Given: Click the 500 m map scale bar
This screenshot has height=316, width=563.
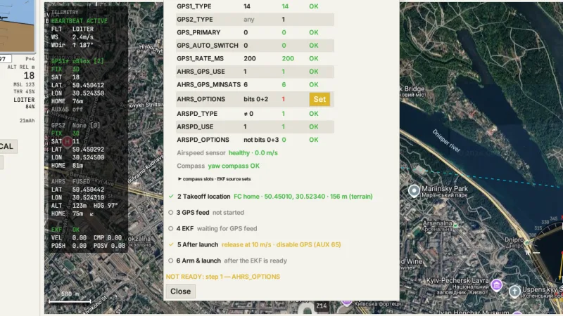Looking at the screenshot, I should pos(70,298).
